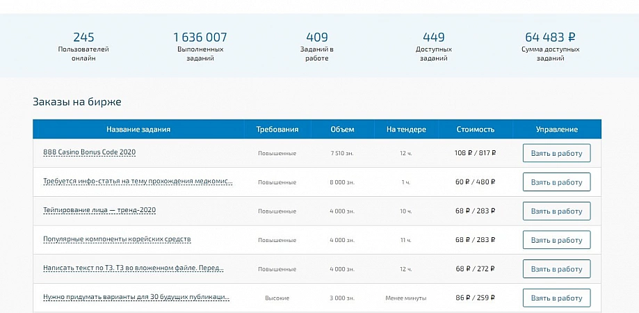Screen dimensions: 639x313
Task: Open 'Популярные компоненты корейских средств' order
Action: (x=117, y=239)
